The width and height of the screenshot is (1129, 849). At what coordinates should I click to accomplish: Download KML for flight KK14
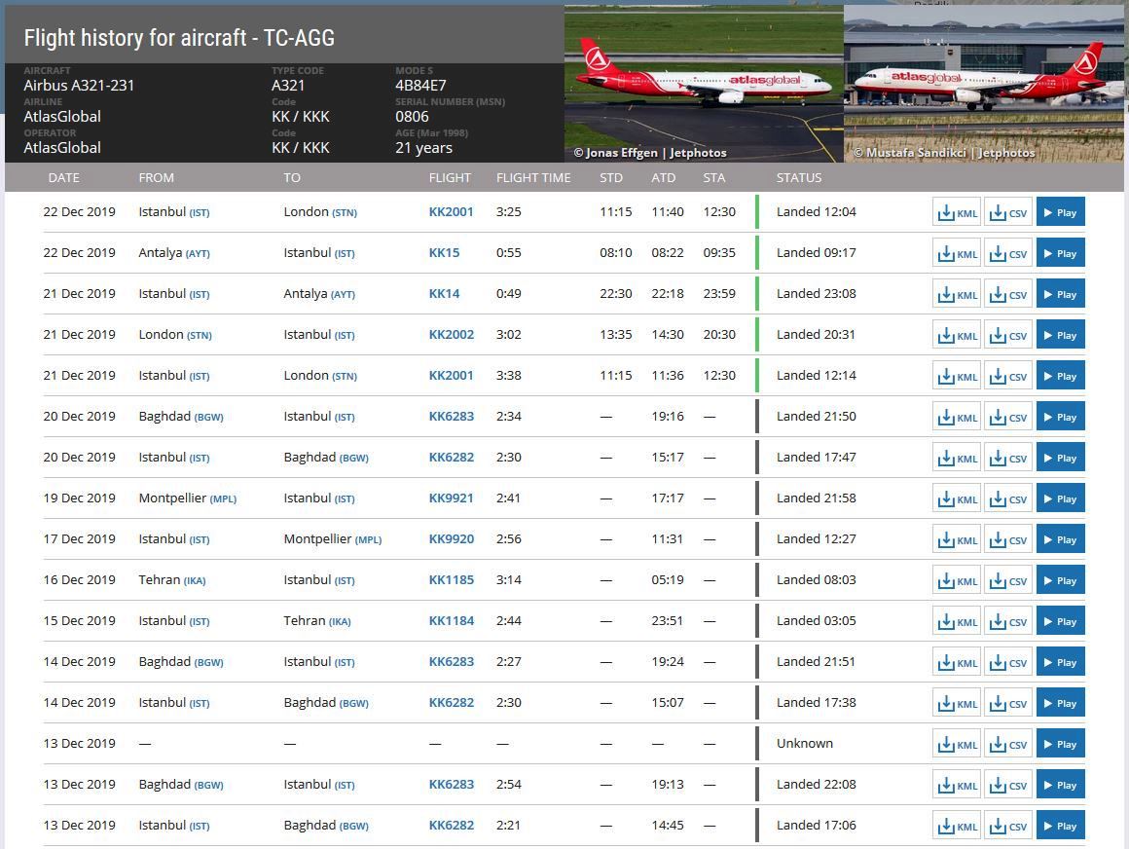pyautogui.click(x=956, y=295)
